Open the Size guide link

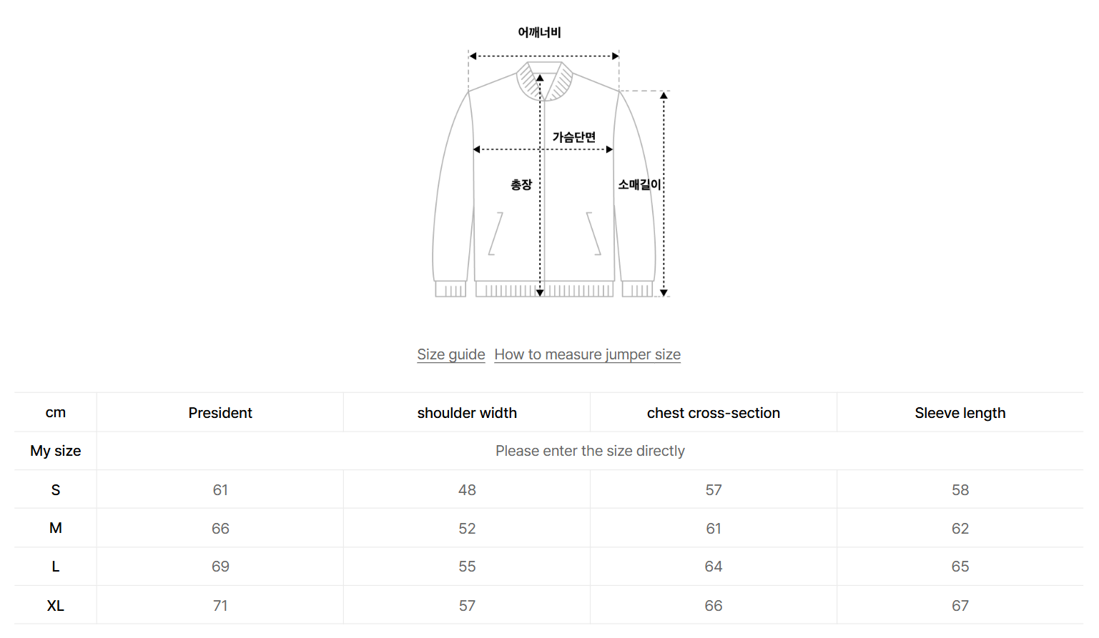click(451, 354)
